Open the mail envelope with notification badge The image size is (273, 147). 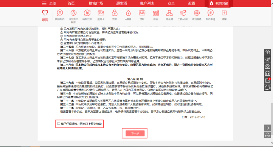tap(267, 80)
